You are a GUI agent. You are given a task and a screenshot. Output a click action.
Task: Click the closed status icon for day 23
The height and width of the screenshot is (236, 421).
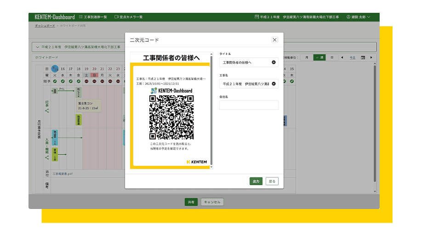(118, 82)
